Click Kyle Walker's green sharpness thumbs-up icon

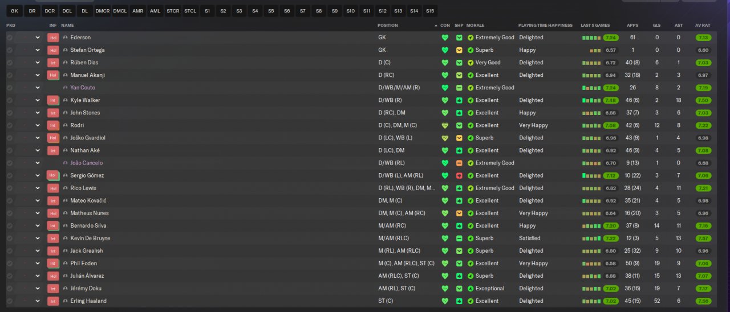pos(459,100)
